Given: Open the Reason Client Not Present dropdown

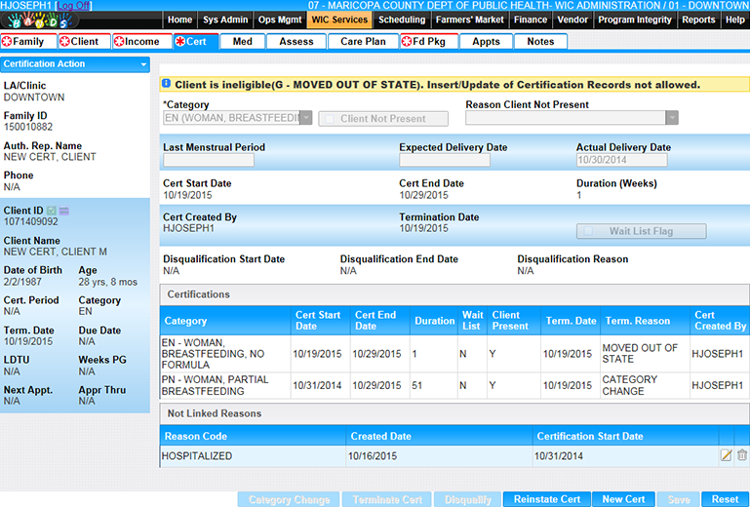Looking at the screenshot, I should (671, 118).
